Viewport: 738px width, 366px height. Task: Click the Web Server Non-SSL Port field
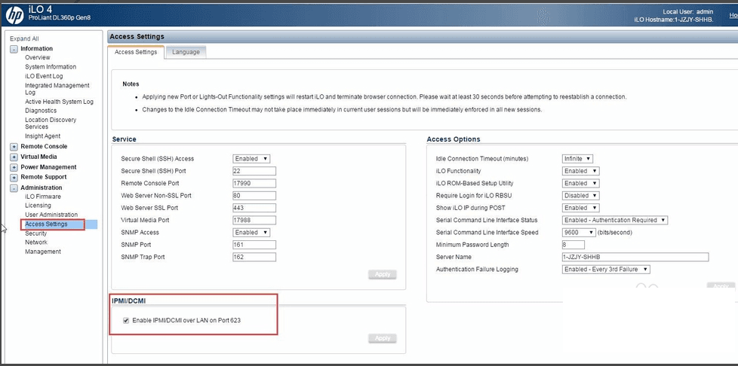[x=254, y=196]
